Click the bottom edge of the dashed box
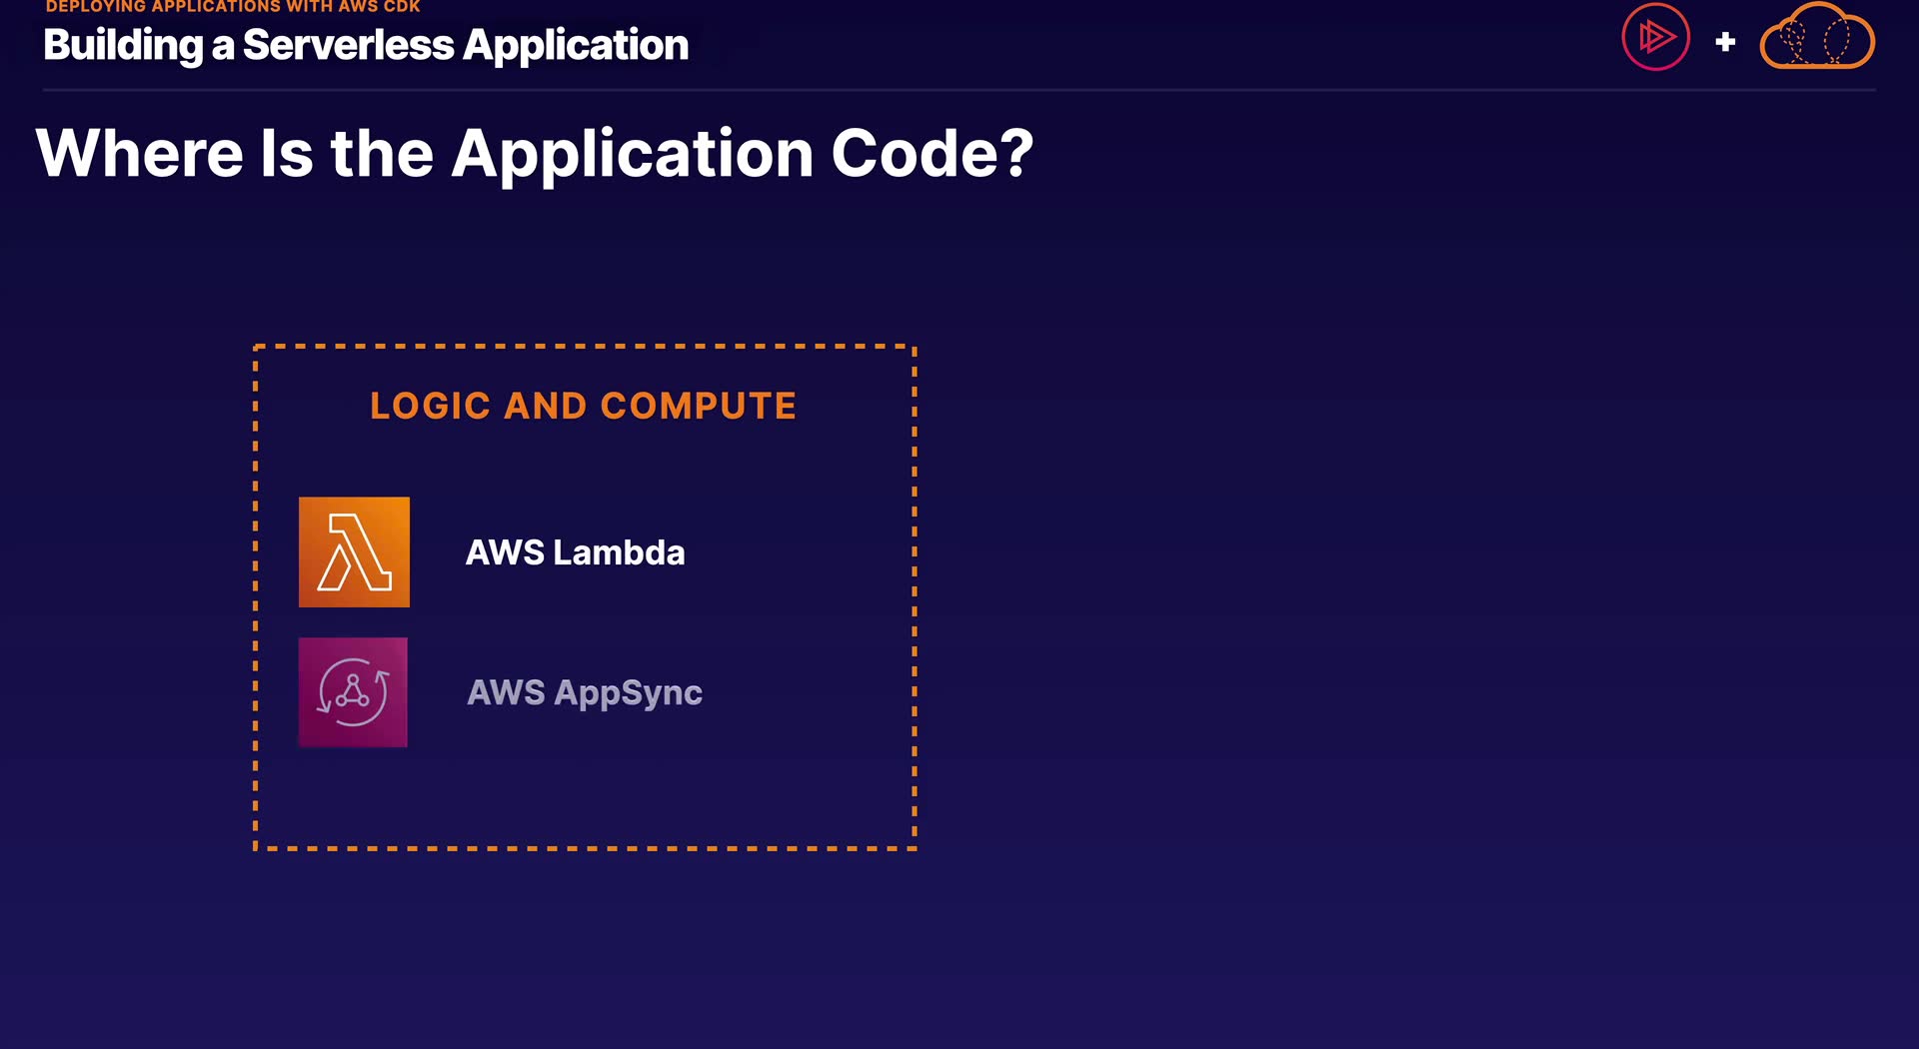Image resolution: width=1919 pixels, height=1049 pixels. (585, 848)
